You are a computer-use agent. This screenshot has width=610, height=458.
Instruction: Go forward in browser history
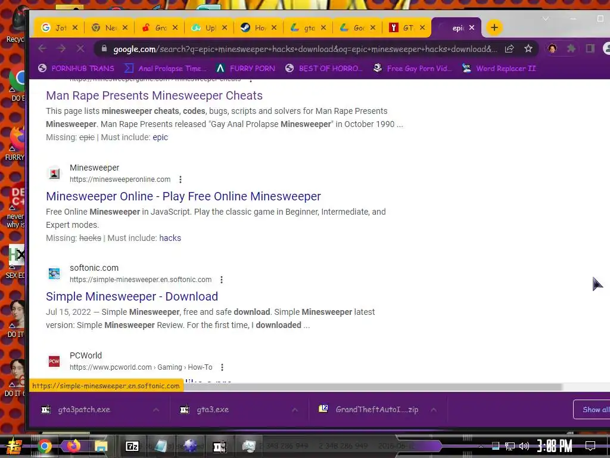coord(61,49)
